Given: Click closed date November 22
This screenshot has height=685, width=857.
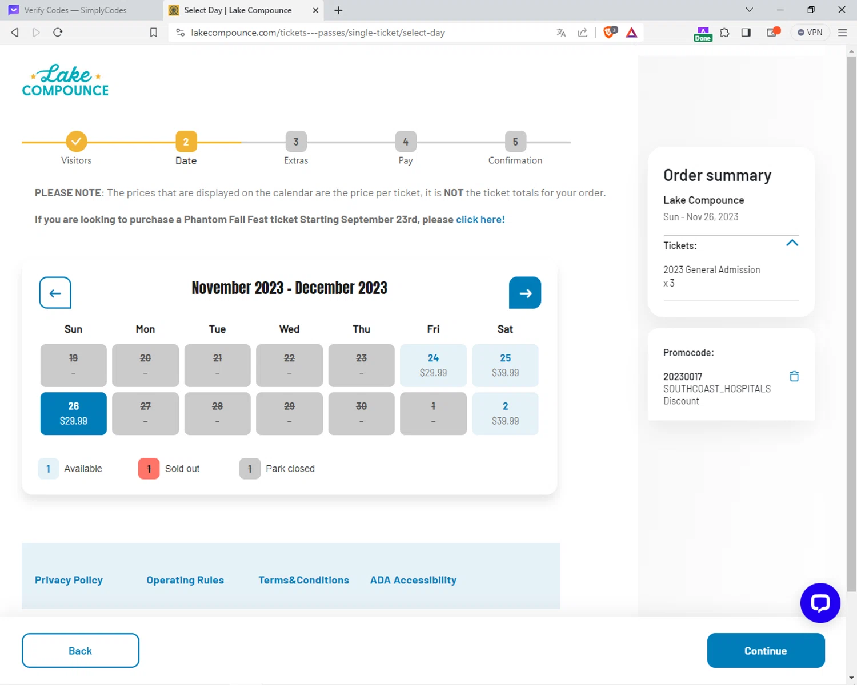Looking at the screenshot, I should [289, 365].
